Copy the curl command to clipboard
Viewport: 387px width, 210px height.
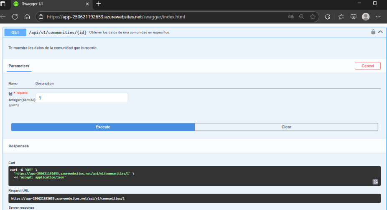click(x=375, y=182)
